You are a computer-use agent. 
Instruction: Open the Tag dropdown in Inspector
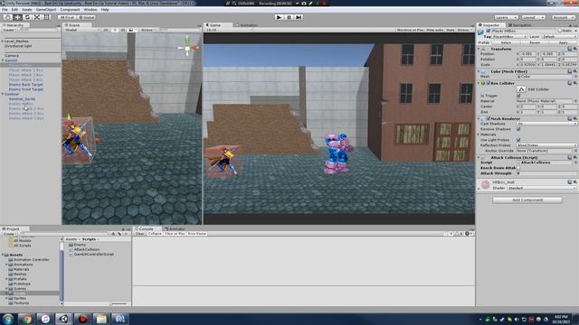pyautogui.click(x=510, y=36)
